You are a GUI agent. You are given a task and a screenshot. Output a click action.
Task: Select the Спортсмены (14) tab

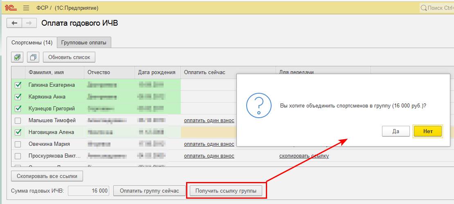pyautogui.click(x=32, y=42)
